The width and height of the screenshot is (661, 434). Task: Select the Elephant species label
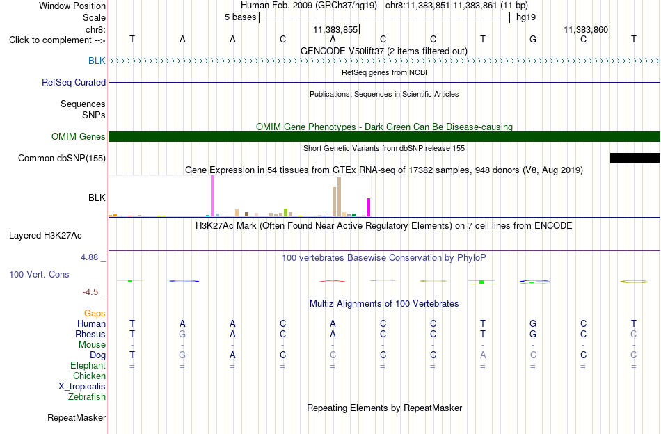pyautogui.click(x=88, y=365)
